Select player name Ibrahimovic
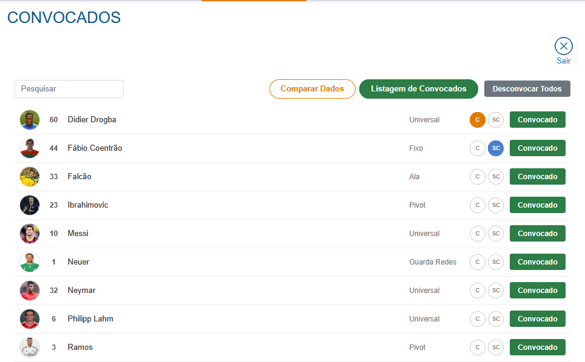 pos(87,205)
